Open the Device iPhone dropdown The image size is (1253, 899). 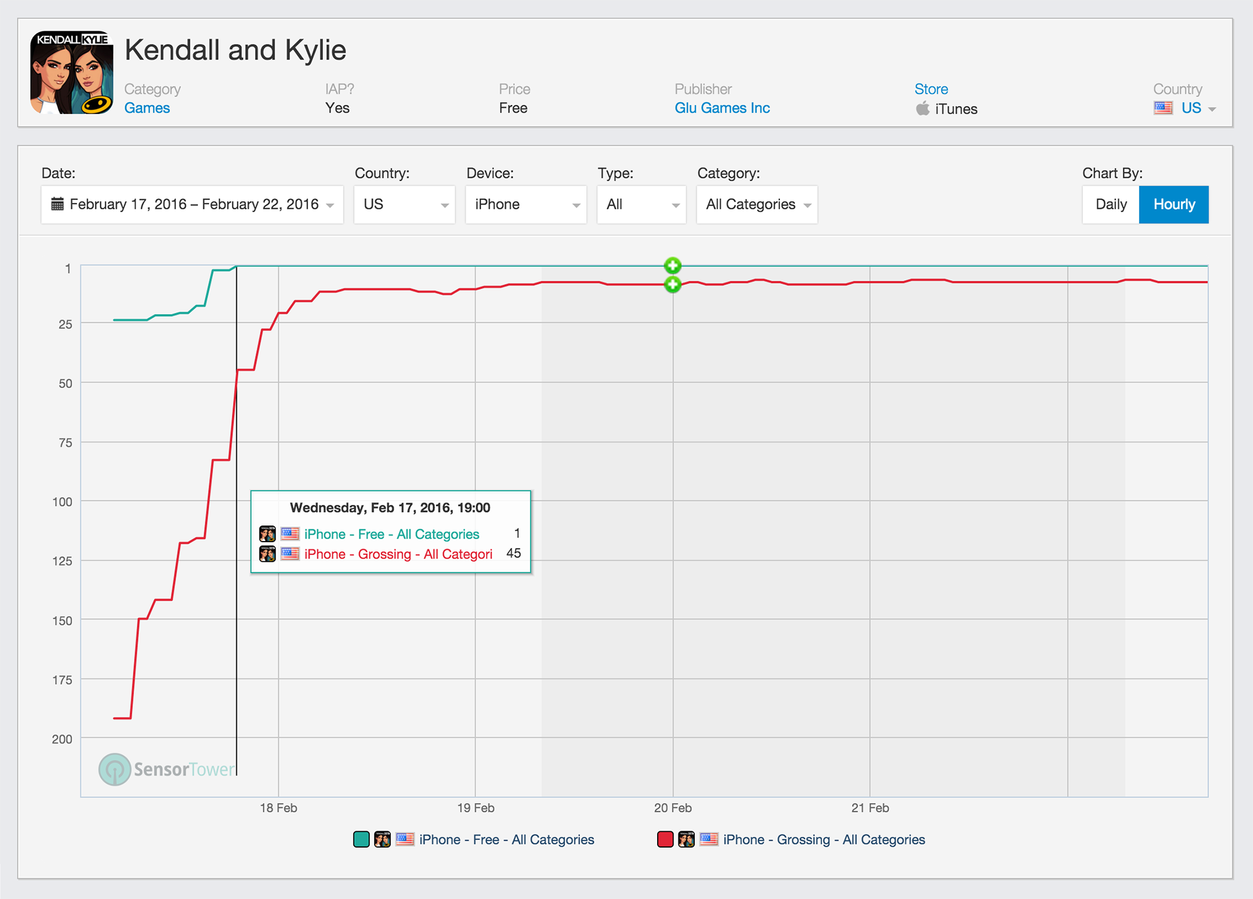click(526, 204)
